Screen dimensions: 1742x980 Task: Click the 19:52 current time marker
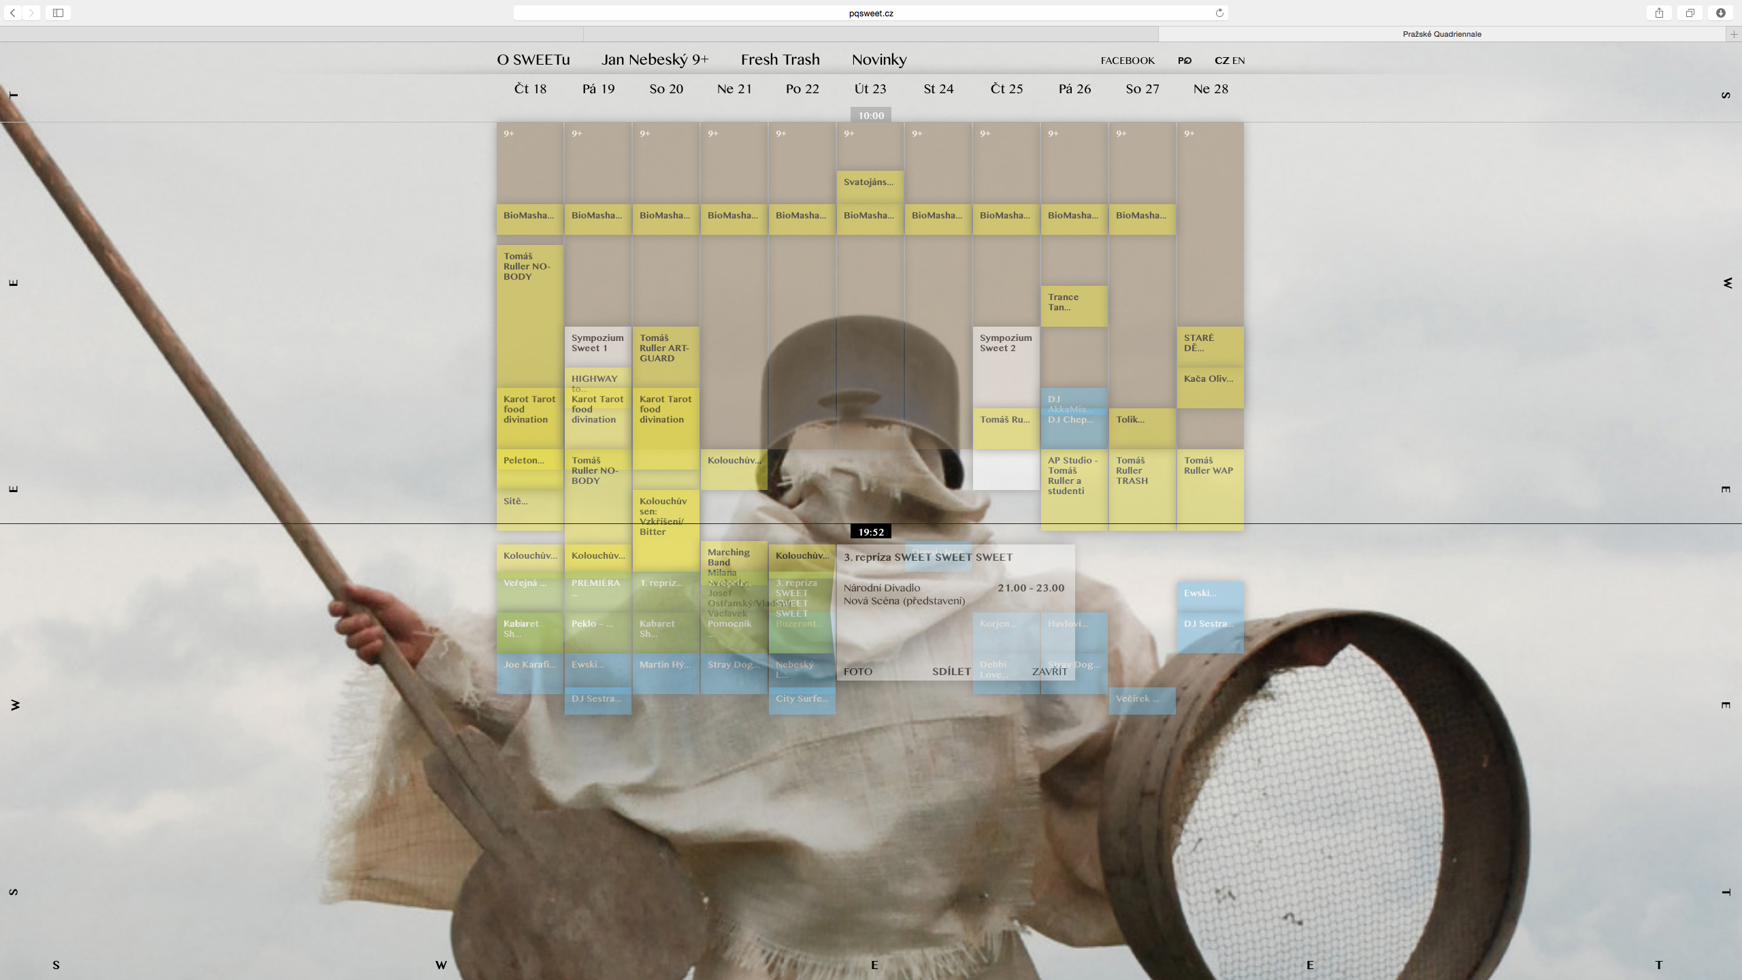click(871, 532)
